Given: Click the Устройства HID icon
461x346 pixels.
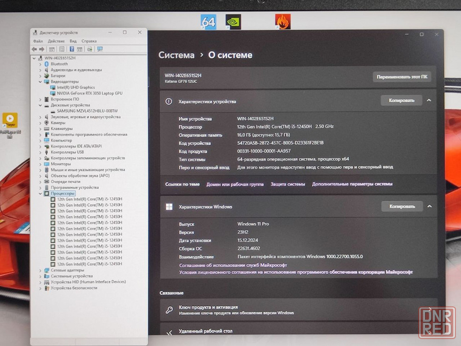Looking at the screenshot, I should pyautogui.click(x=47, y=282).
